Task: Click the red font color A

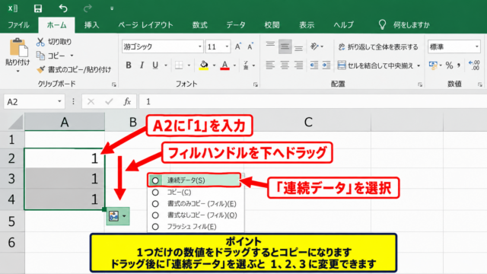Action: coord(225,65)
